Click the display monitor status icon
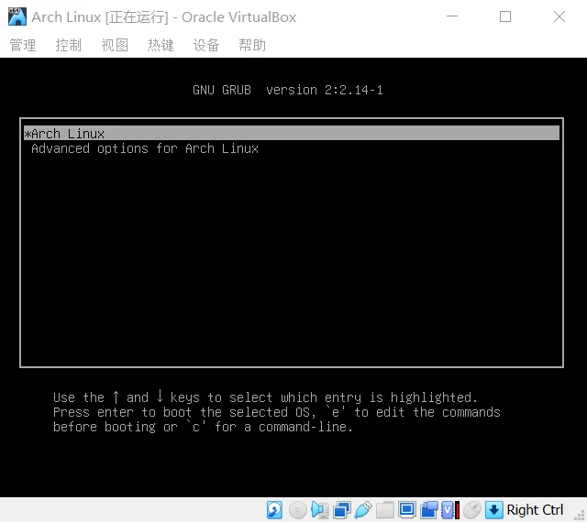The height and width of the screenshot is (522, 587). (407, 510)
